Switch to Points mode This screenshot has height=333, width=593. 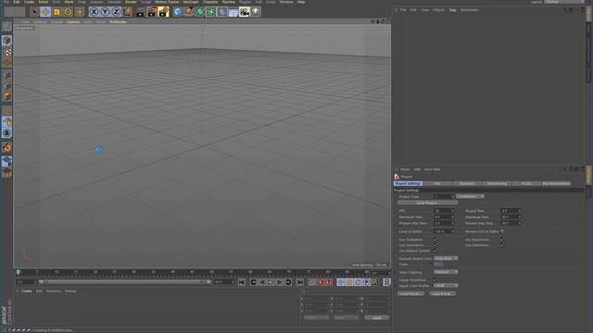[6, 74]
